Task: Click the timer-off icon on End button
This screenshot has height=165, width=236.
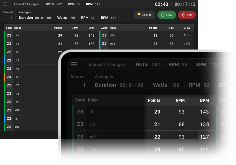Action: [x=184, y=15]
